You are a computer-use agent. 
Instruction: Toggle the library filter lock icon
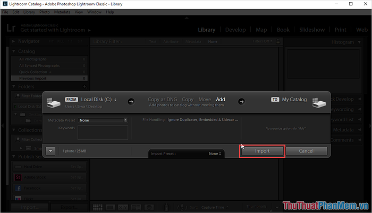tap(278, 41)
